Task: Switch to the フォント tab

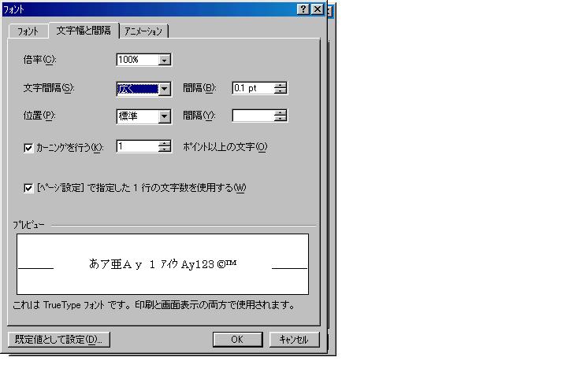Action: click(x=28, y=31)
